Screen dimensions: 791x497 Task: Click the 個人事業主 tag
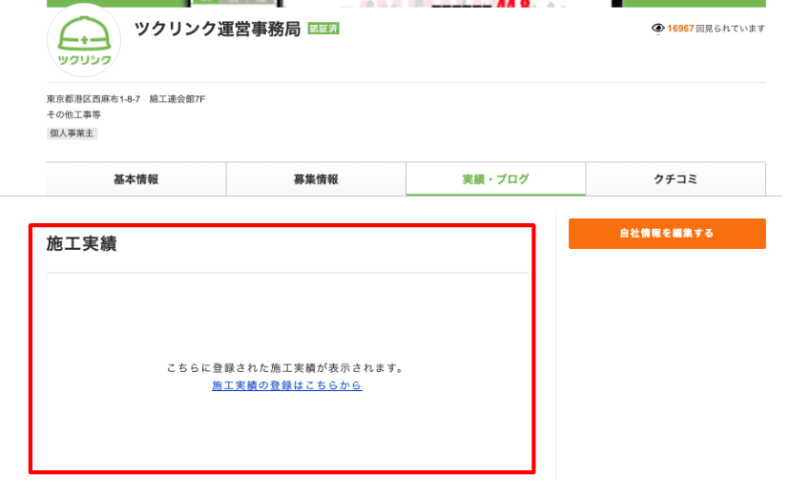click(72, 134)
